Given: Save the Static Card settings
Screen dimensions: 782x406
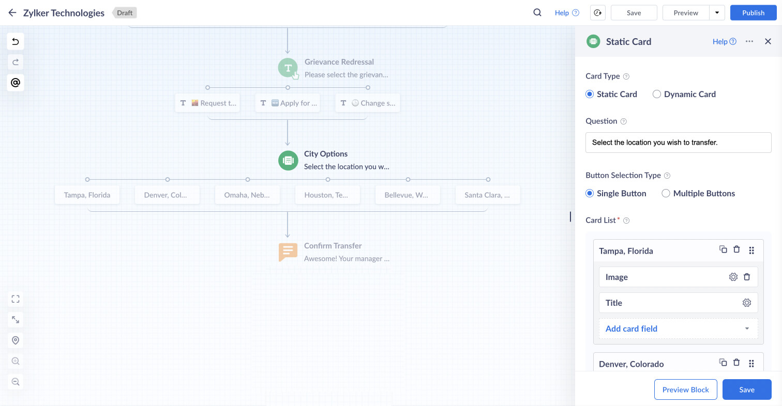Looking at the screenshot, I should [x=747, y=389].
